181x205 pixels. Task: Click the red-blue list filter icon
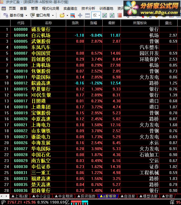72,15
